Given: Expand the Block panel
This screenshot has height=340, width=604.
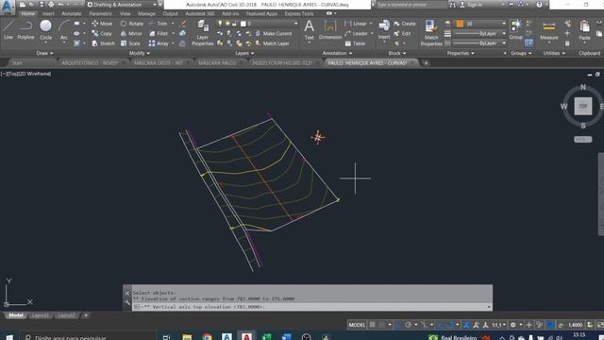Looking at the screenshot, I should click(x=396, y=53).
